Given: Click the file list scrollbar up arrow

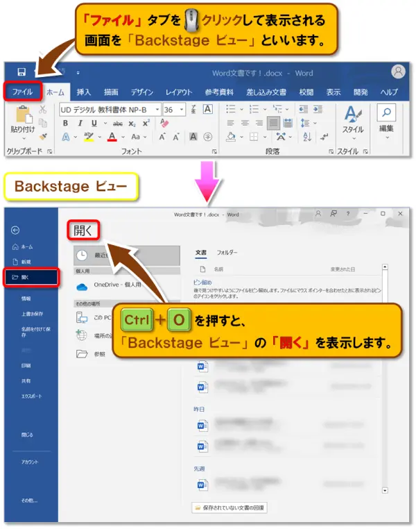Looking at the screenshot, I should [x=385, y=267].
